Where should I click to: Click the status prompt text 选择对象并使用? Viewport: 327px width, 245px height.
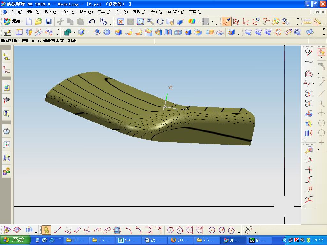coord(15,41)
